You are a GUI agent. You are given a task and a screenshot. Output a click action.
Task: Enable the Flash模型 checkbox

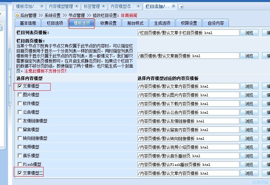click(20, 164)
